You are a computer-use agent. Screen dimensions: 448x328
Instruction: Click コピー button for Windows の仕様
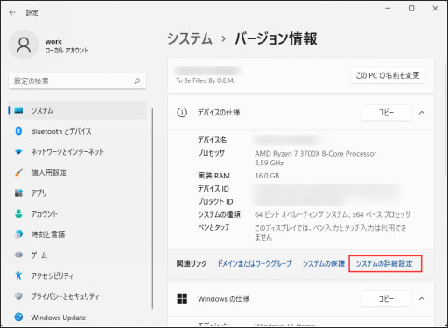pyautogui.click(x=386, y=298)
